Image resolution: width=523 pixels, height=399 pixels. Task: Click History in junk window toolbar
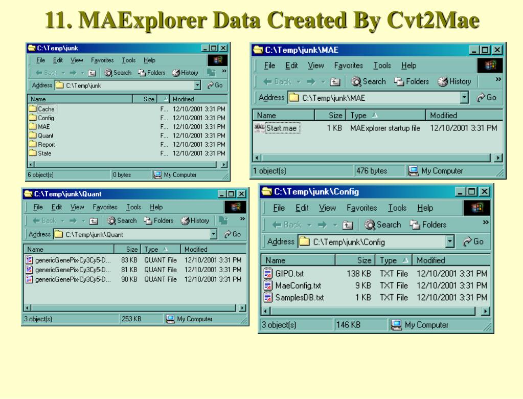click(185, 73)
